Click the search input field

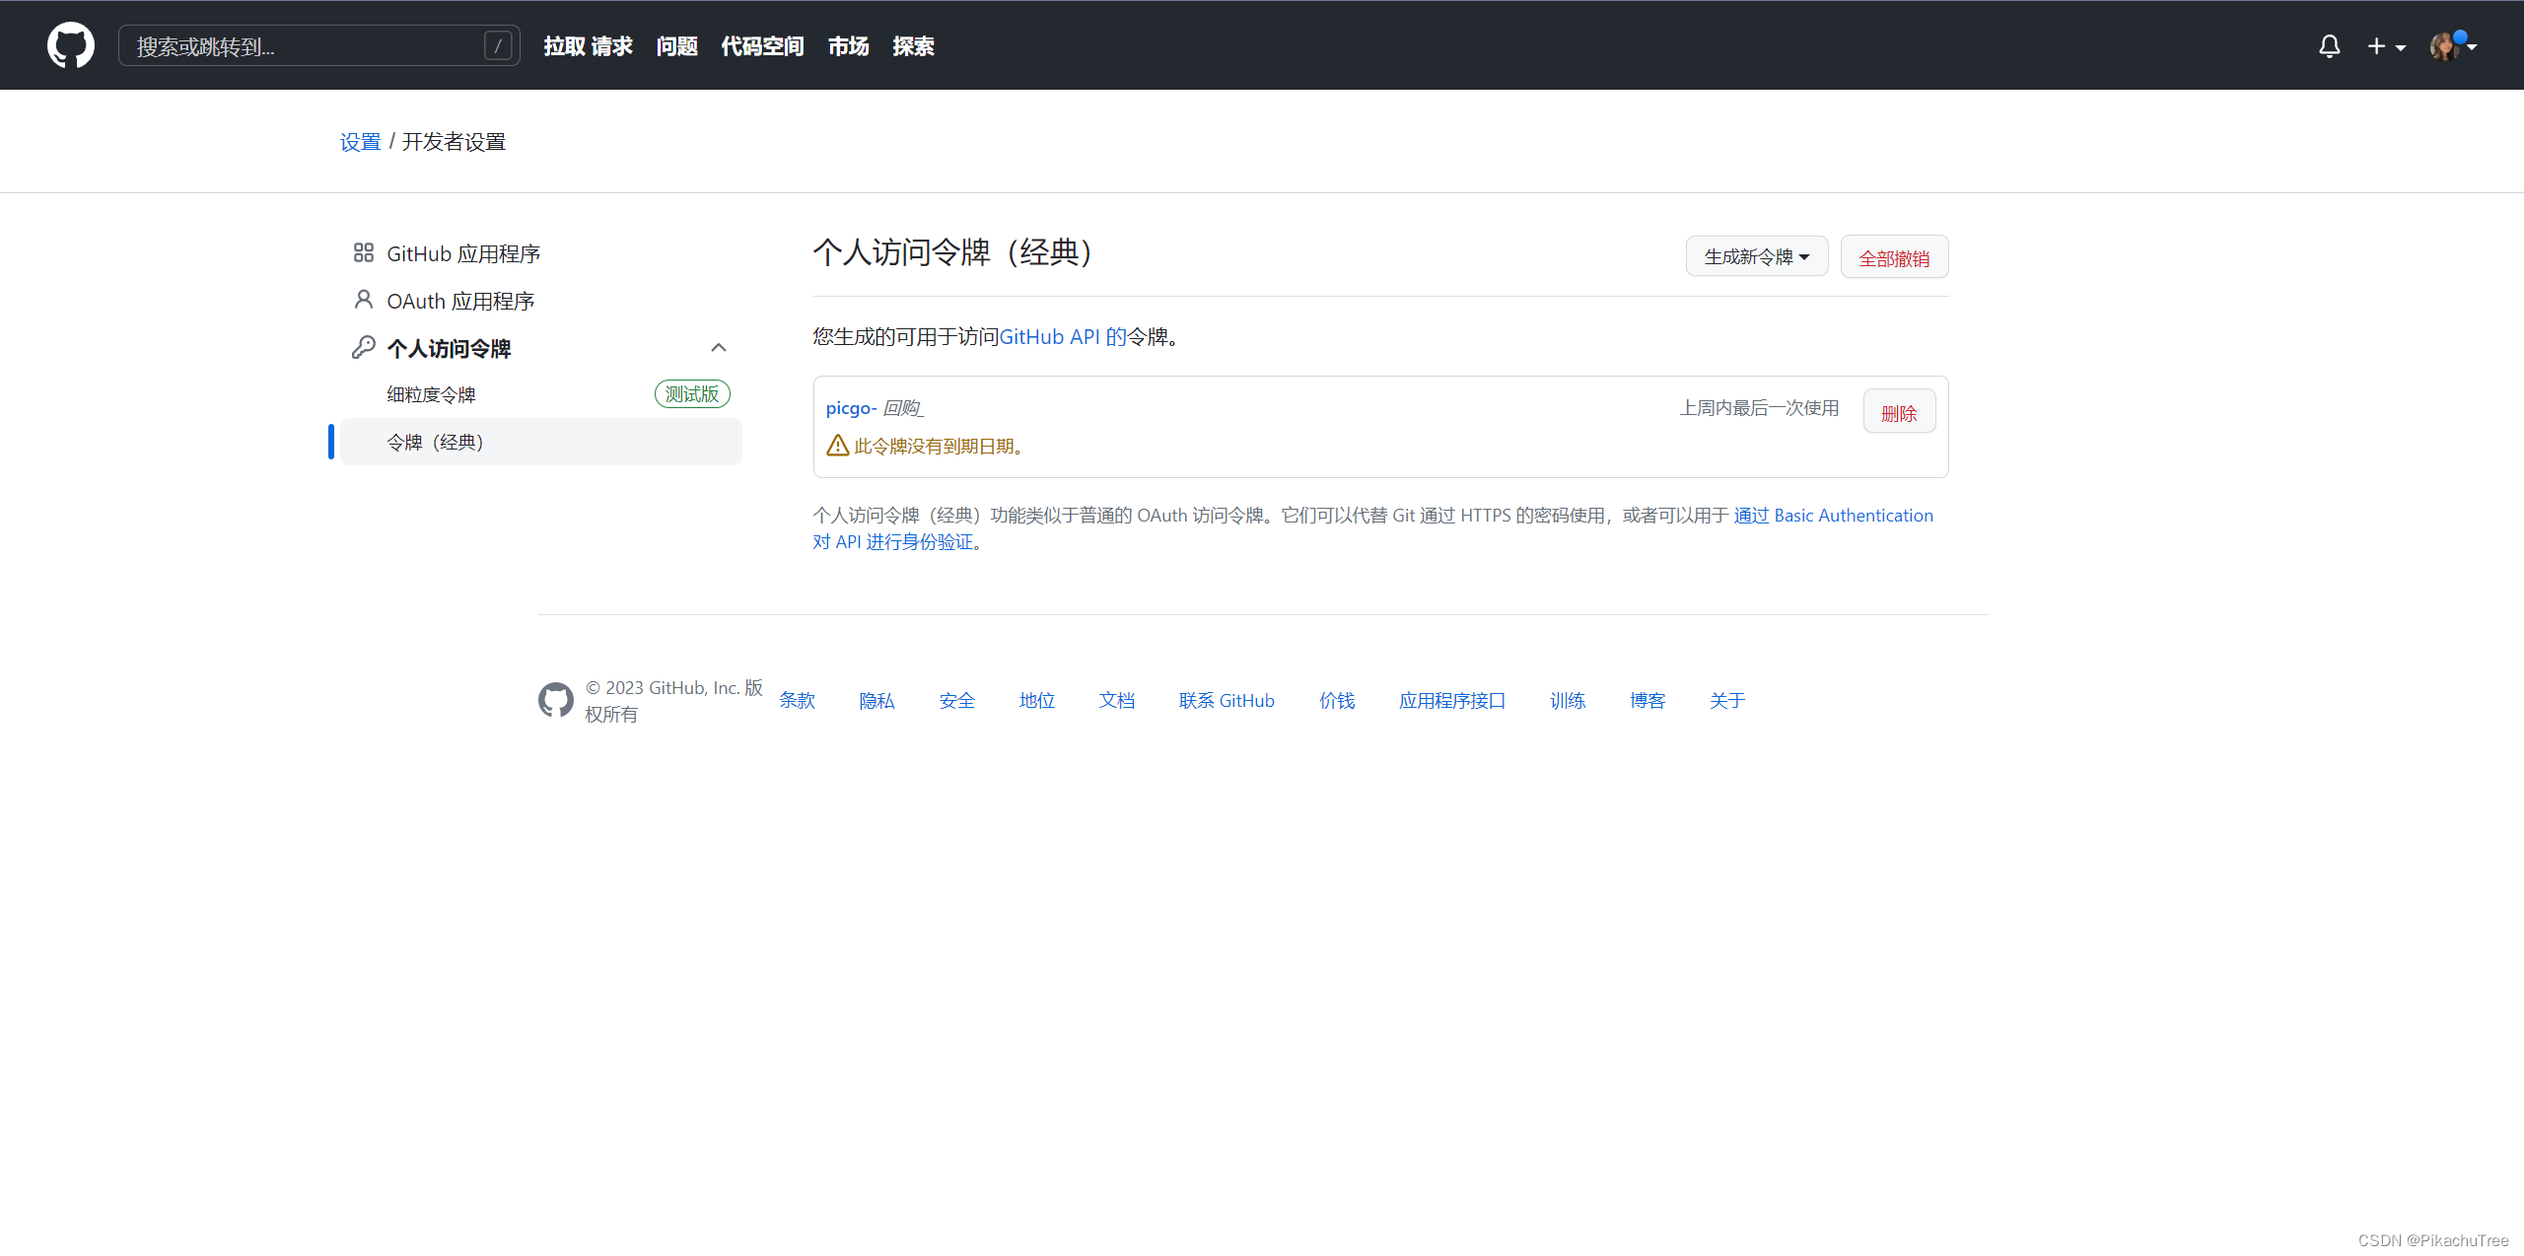pos(296,45)
